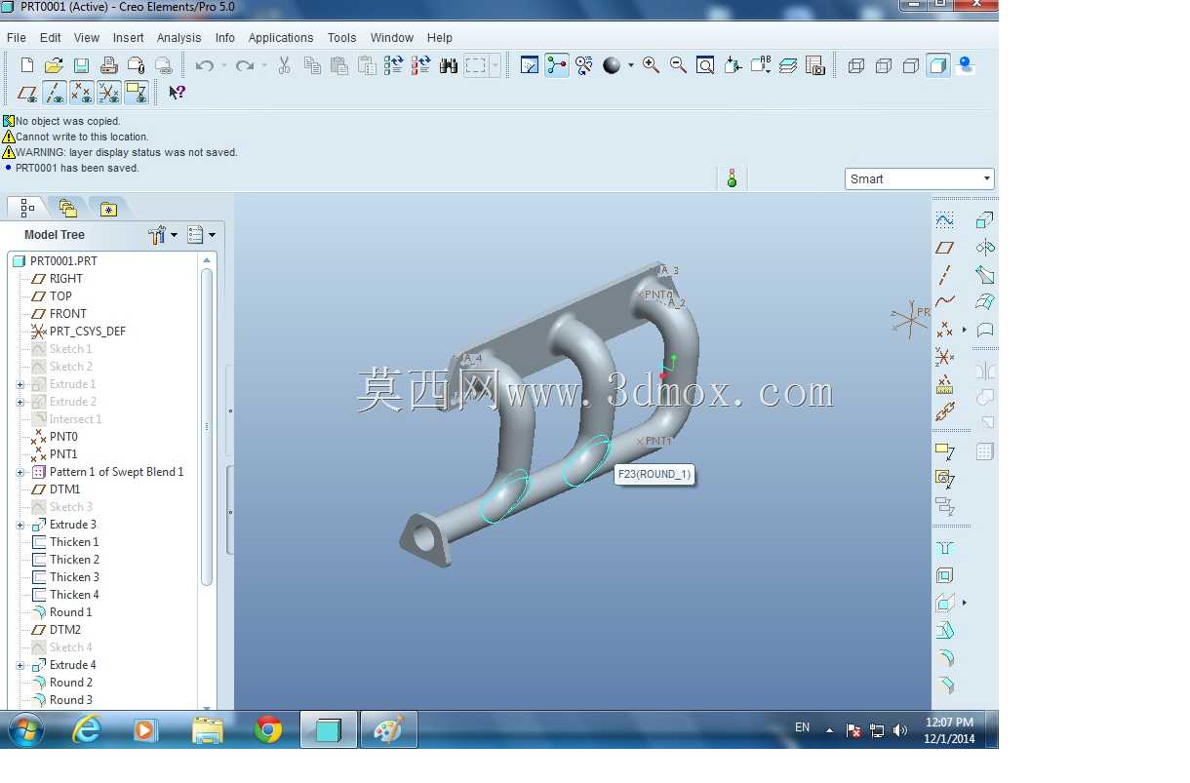This screenshot has height=783, width=1190.
Task: Open the appearance gallery sphere
Action: point(612,65)
